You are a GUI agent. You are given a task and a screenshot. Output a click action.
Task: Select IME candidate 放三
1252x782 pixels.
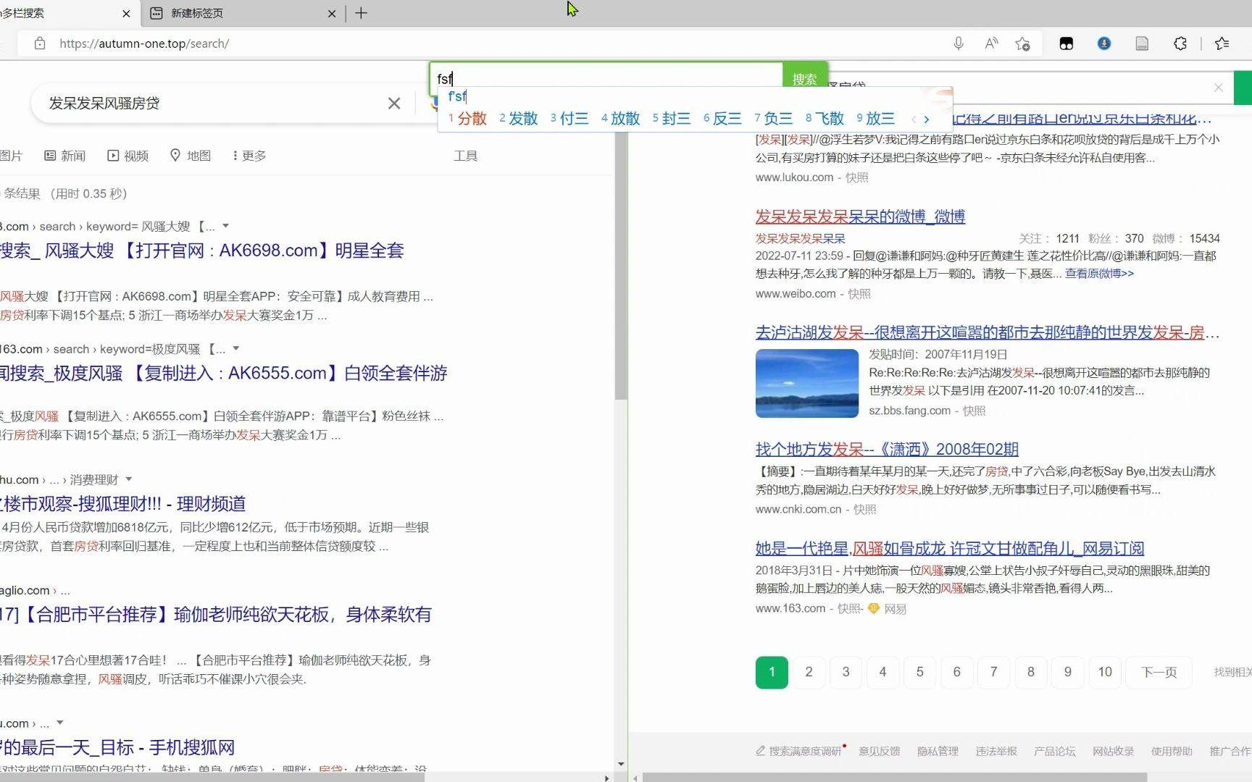tap(875, 119)
